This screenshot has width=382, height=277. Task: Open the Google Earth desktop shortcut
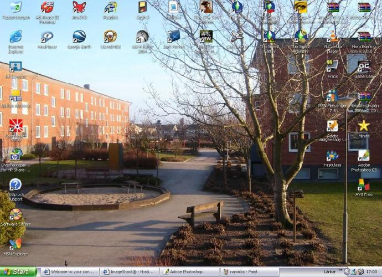[79, 37]
